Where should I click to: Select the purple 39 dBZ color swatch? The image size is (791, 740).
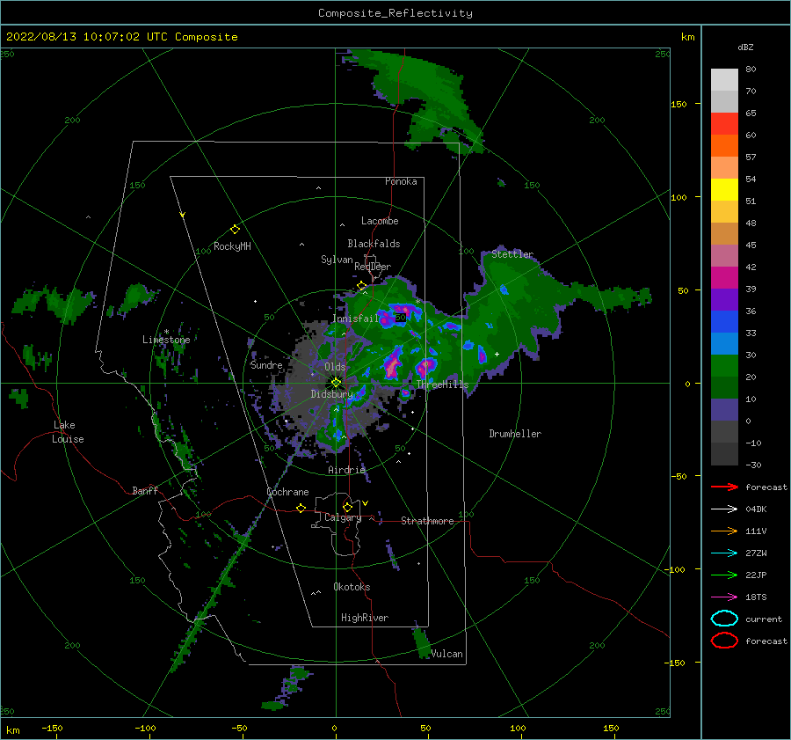724,299
